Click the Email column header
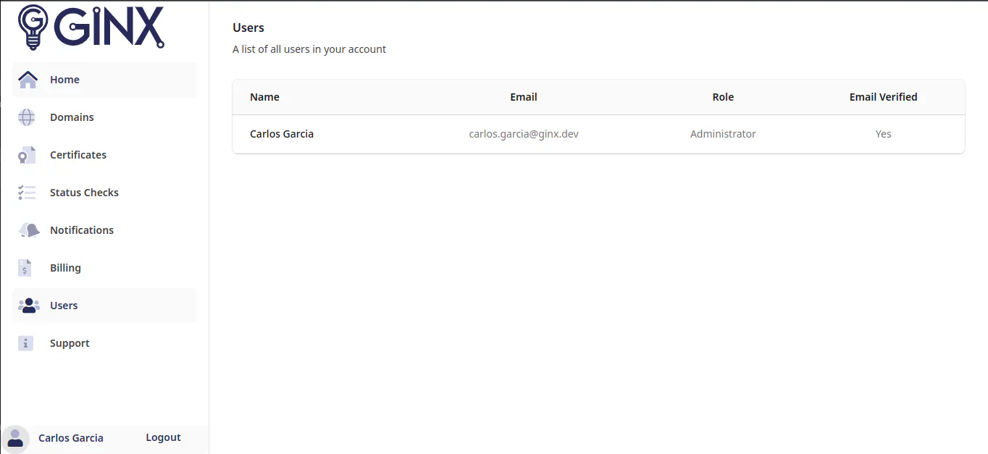 524,97
